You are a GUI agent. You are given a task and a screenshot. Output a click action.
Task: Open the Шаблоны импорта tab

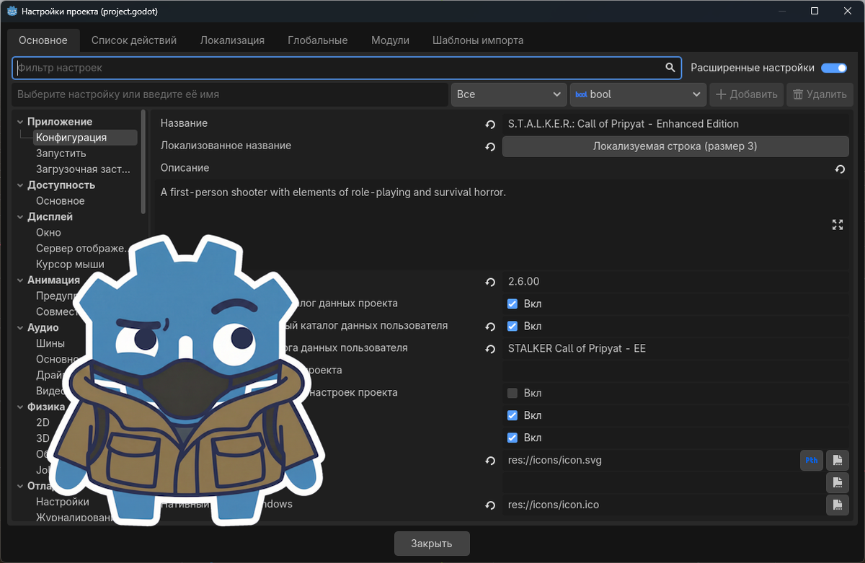(478, 40)
